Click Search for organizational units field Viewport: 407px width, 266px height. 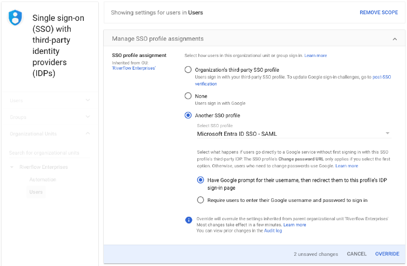[x=49, y=153]
